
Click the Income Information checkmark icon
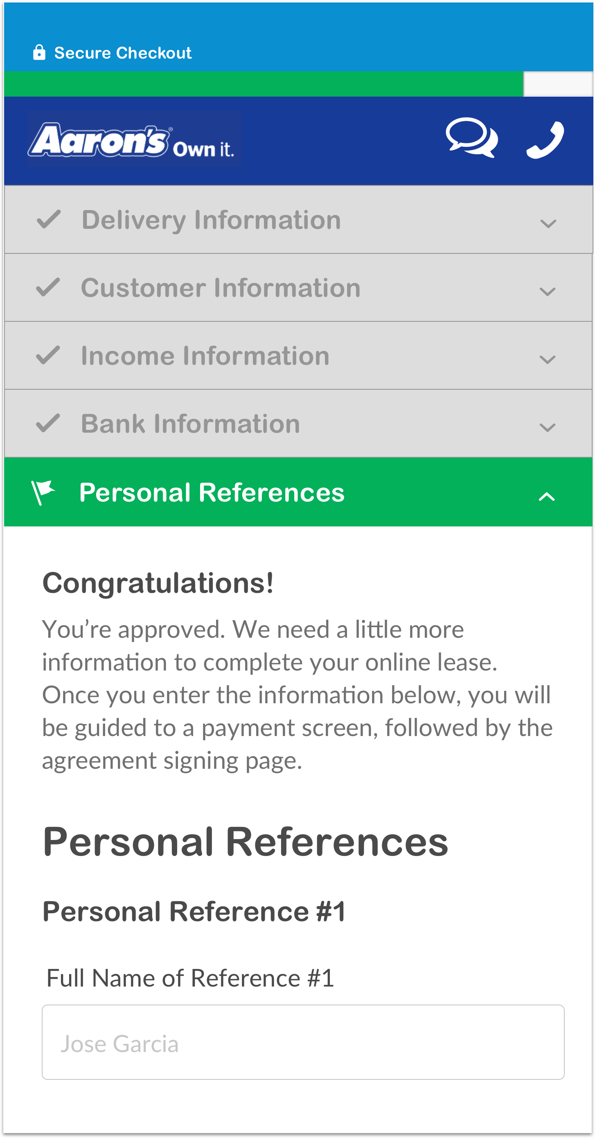[x=48, y=356]
